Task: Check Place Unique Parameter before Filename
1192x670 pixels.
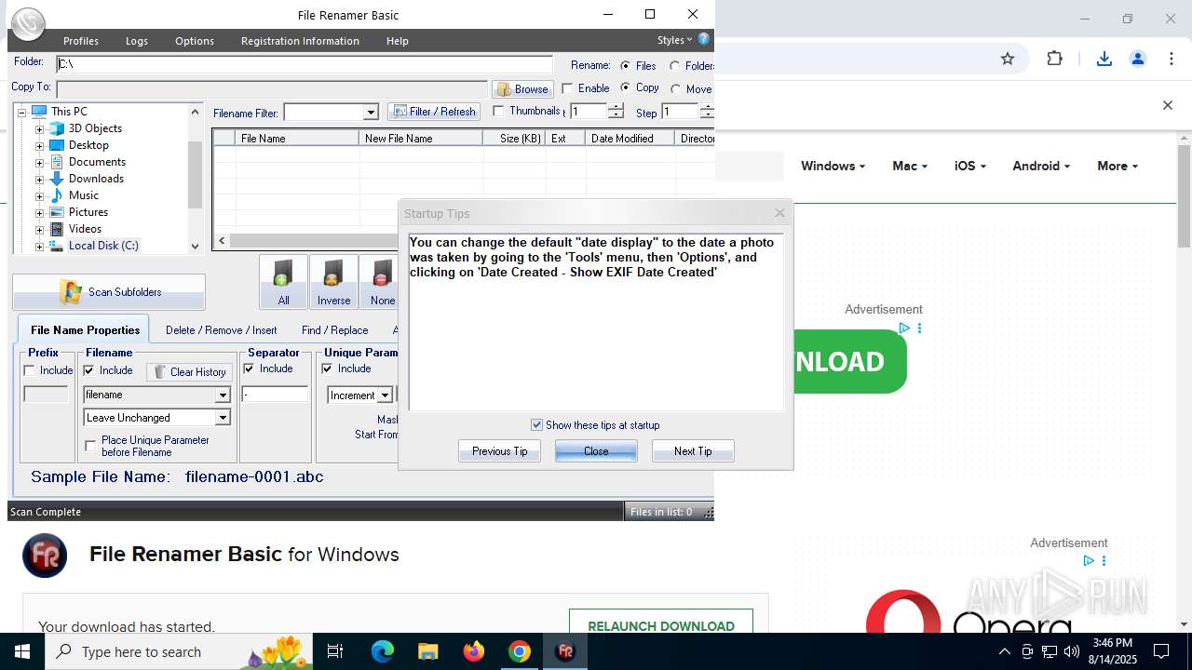Action: coord(90,446)
